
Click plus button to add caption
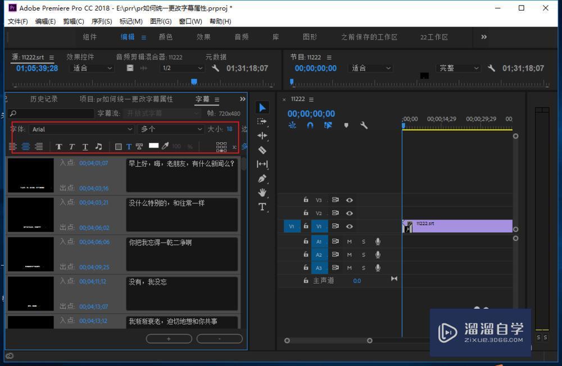point(169,338)
